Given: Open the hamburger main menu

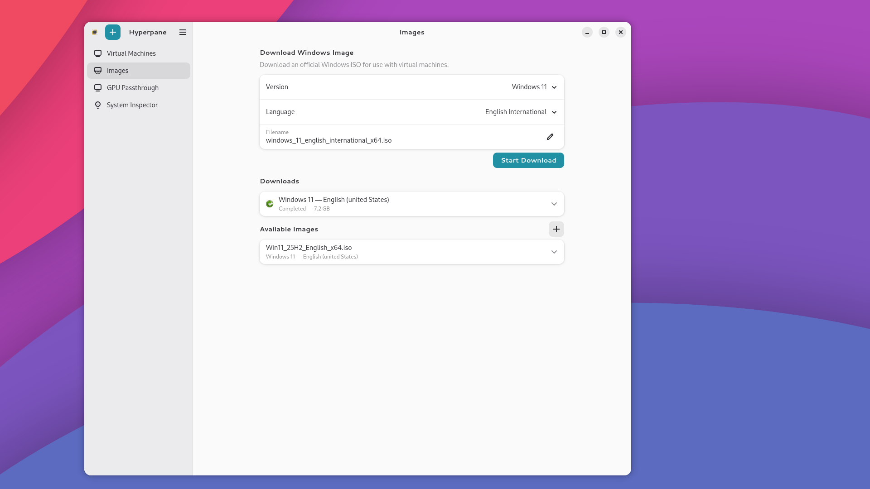Looking at the screenshot, I should (x=183, y=32).
